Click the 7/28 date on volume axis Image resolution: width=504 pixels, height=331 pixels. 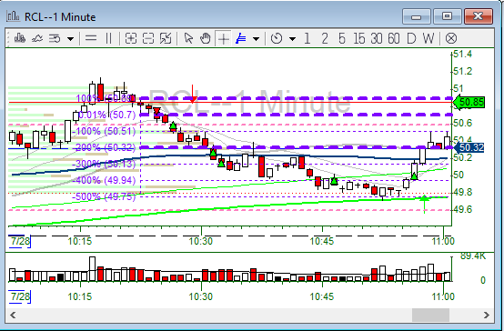(20, 296)
